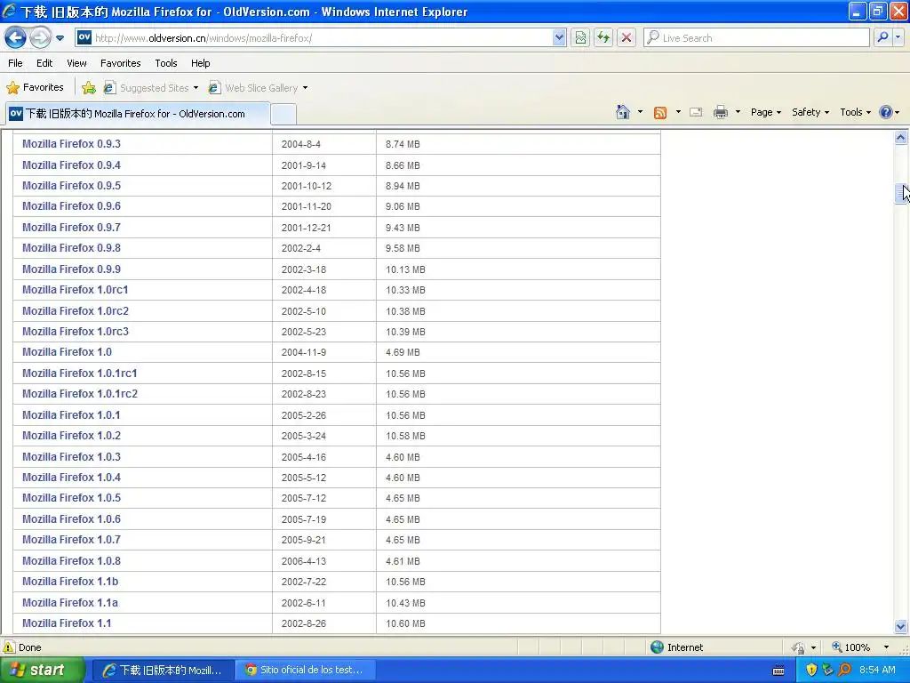Click the Protected Mode status icon

799,647
